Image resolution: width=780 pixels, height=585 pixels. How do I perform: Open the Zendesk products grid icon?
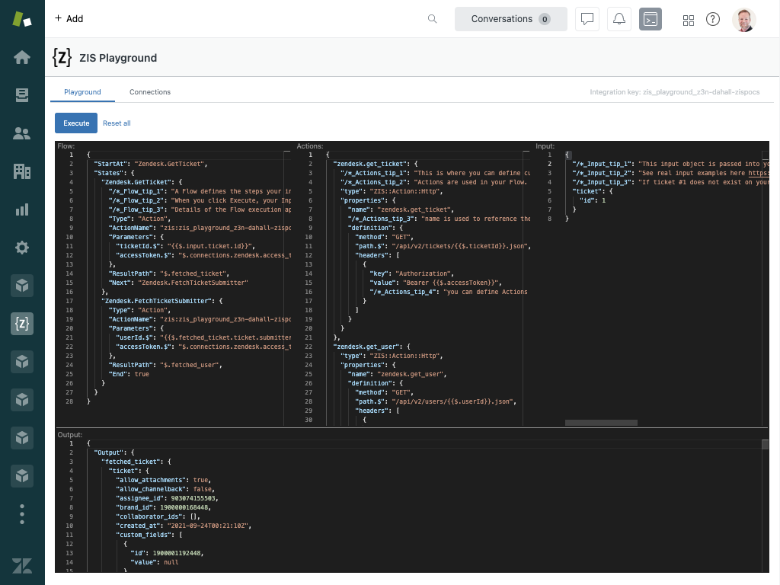(689, 20)
